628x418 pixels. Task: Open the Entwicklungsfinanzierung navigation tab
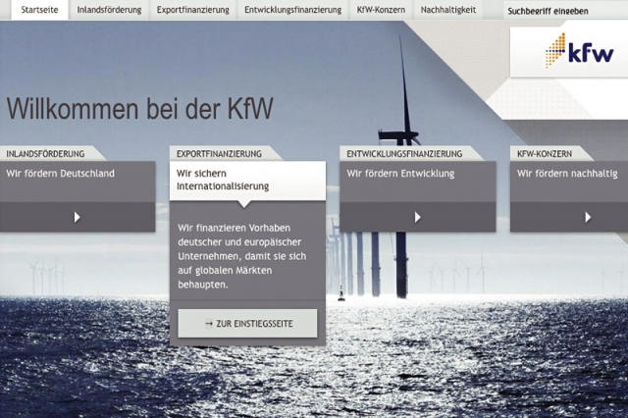[x=292, y=10]
